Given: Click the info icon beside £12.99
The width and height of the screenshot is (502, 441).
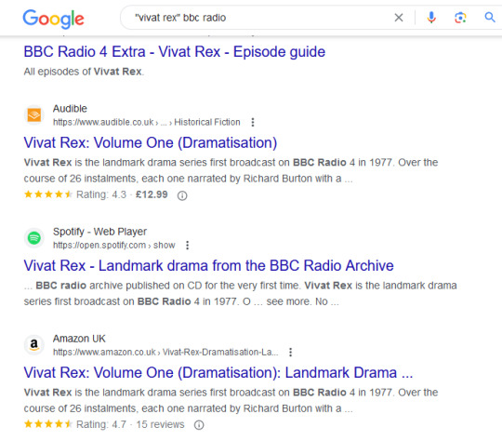Looking at the screenshot, I should (x=182, y=195).
